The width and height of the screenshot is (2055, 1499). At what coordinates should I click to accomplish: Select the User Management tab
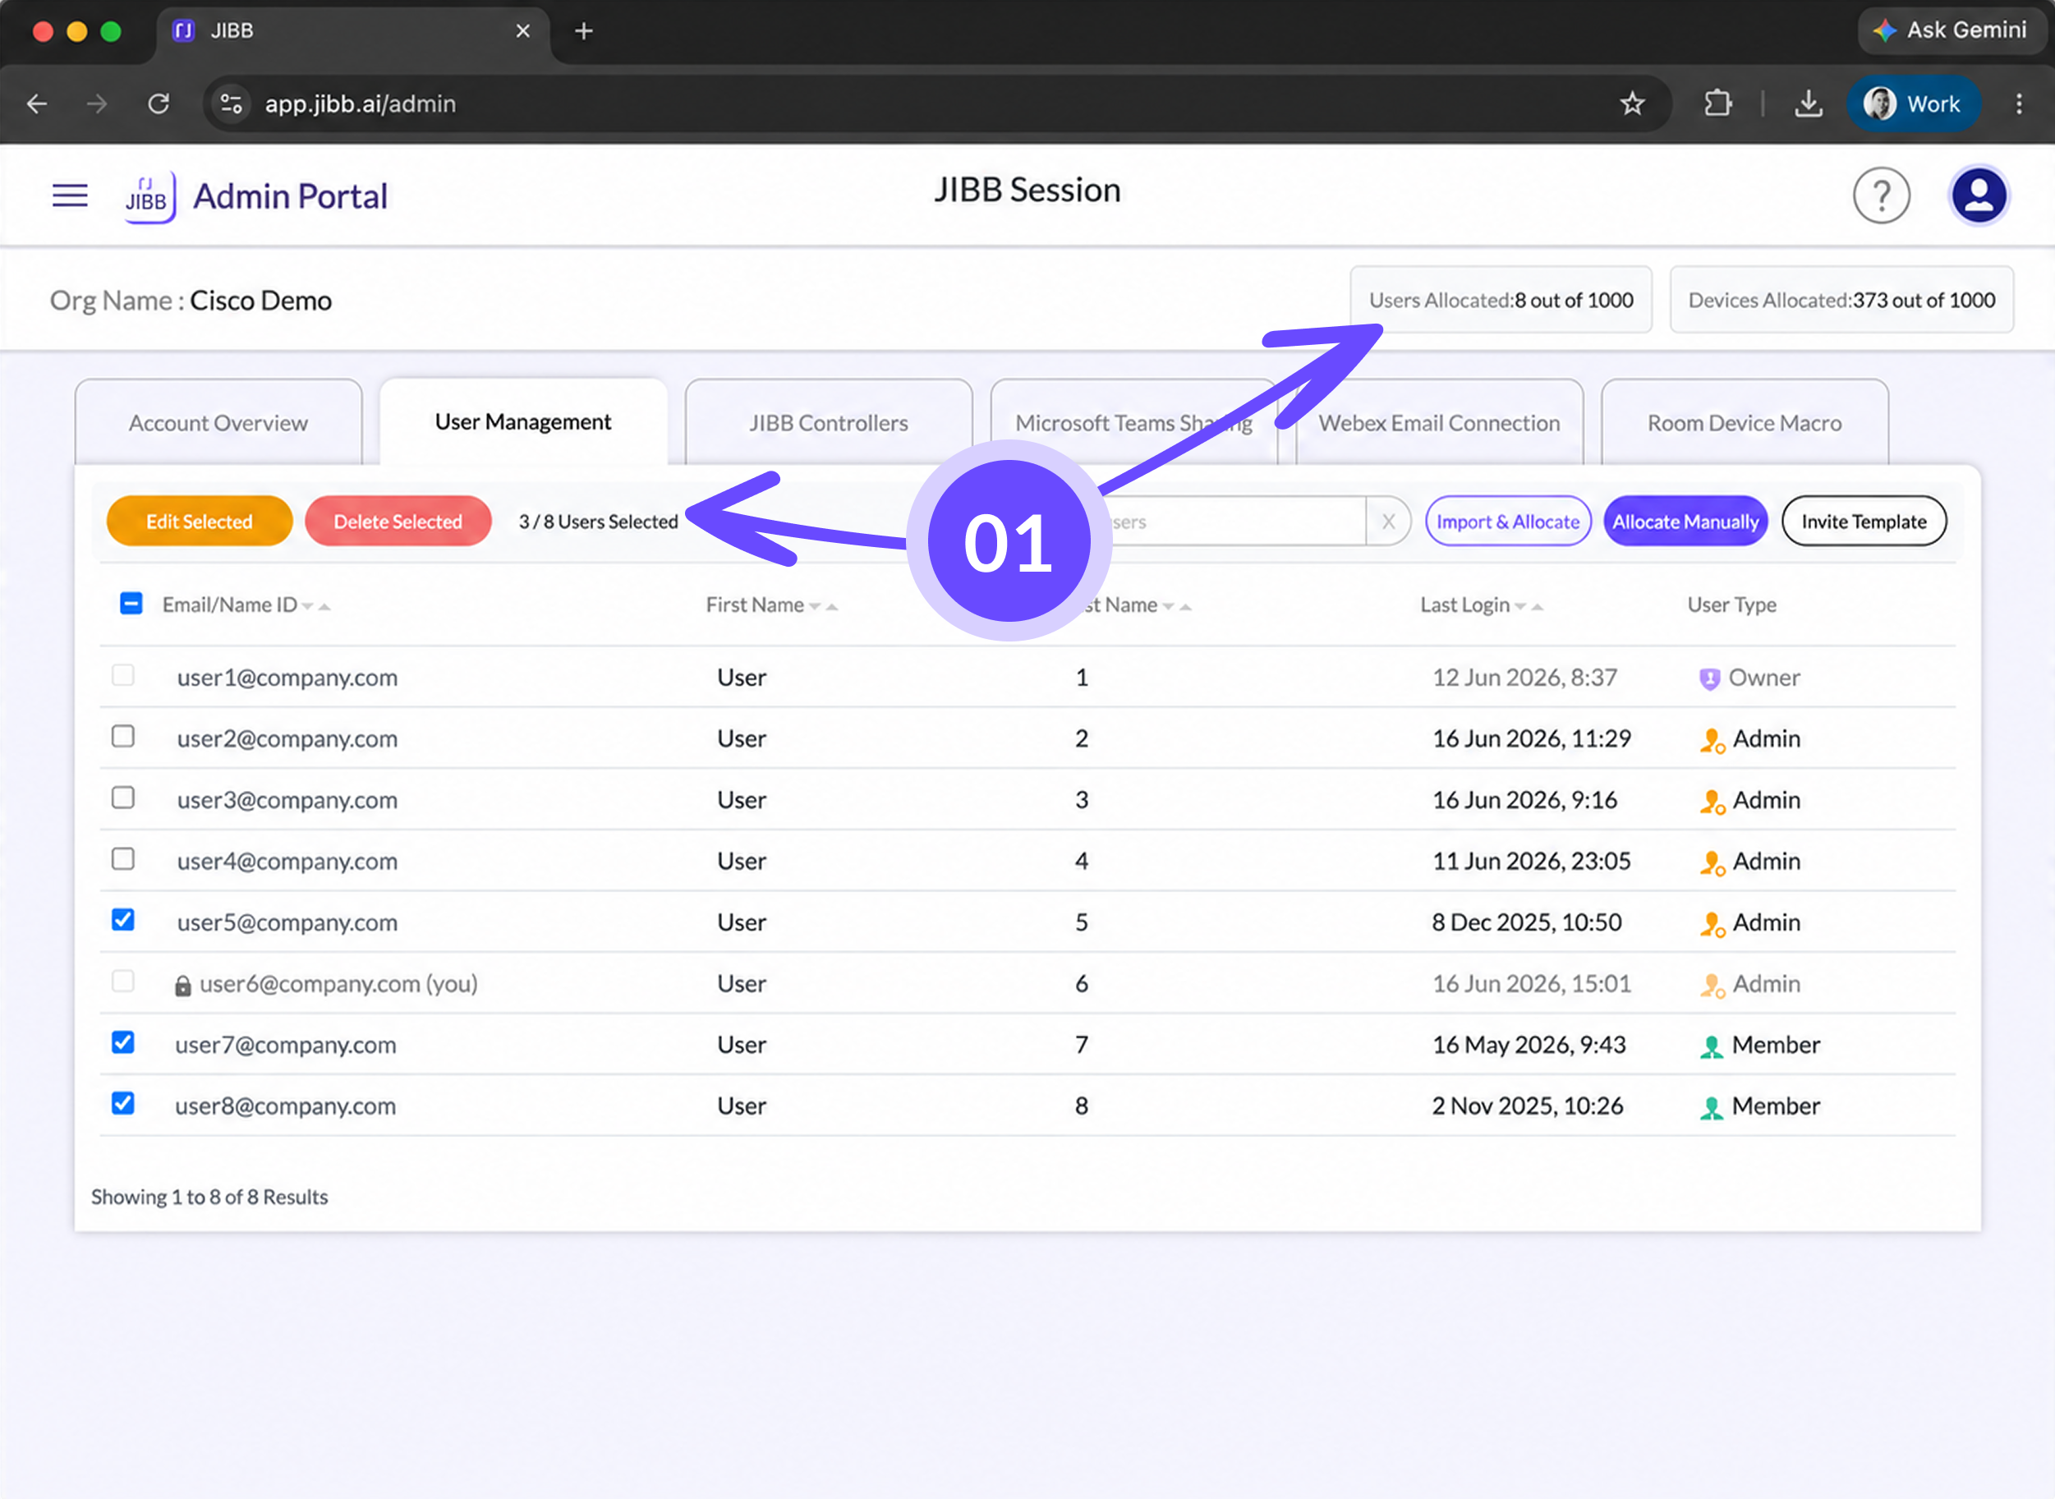point(522,422)
